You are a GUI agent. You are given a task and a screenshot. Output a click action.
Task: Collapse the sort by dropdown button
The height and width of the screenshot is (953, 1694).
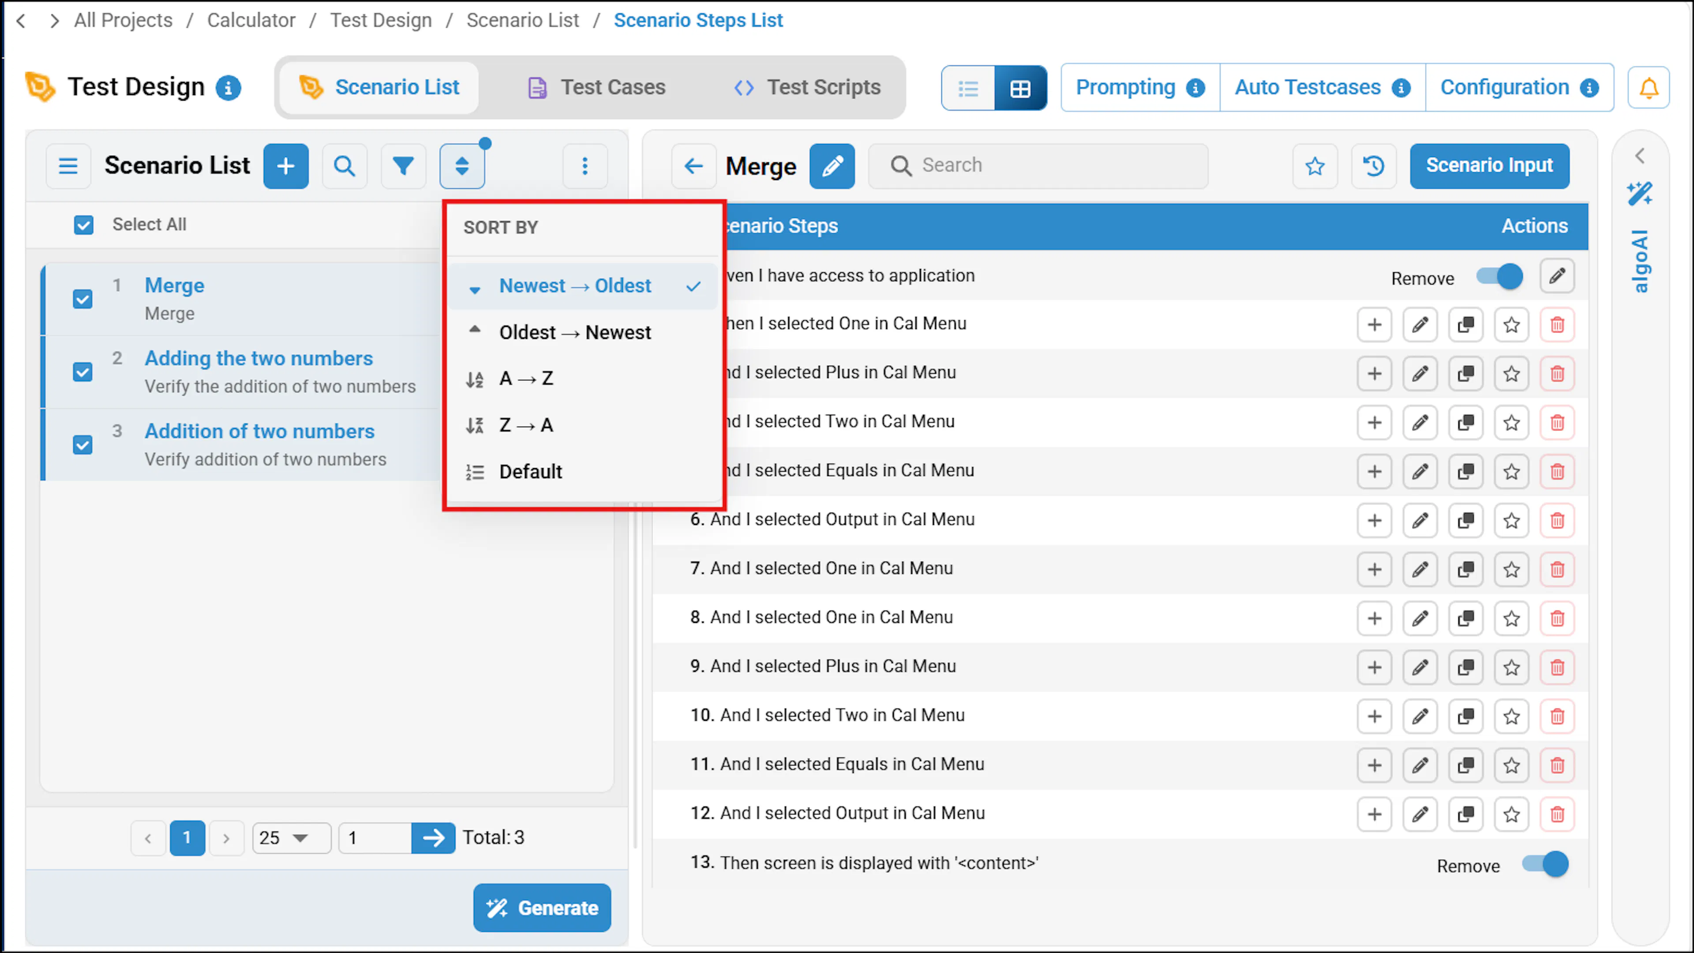pos(462,166)
